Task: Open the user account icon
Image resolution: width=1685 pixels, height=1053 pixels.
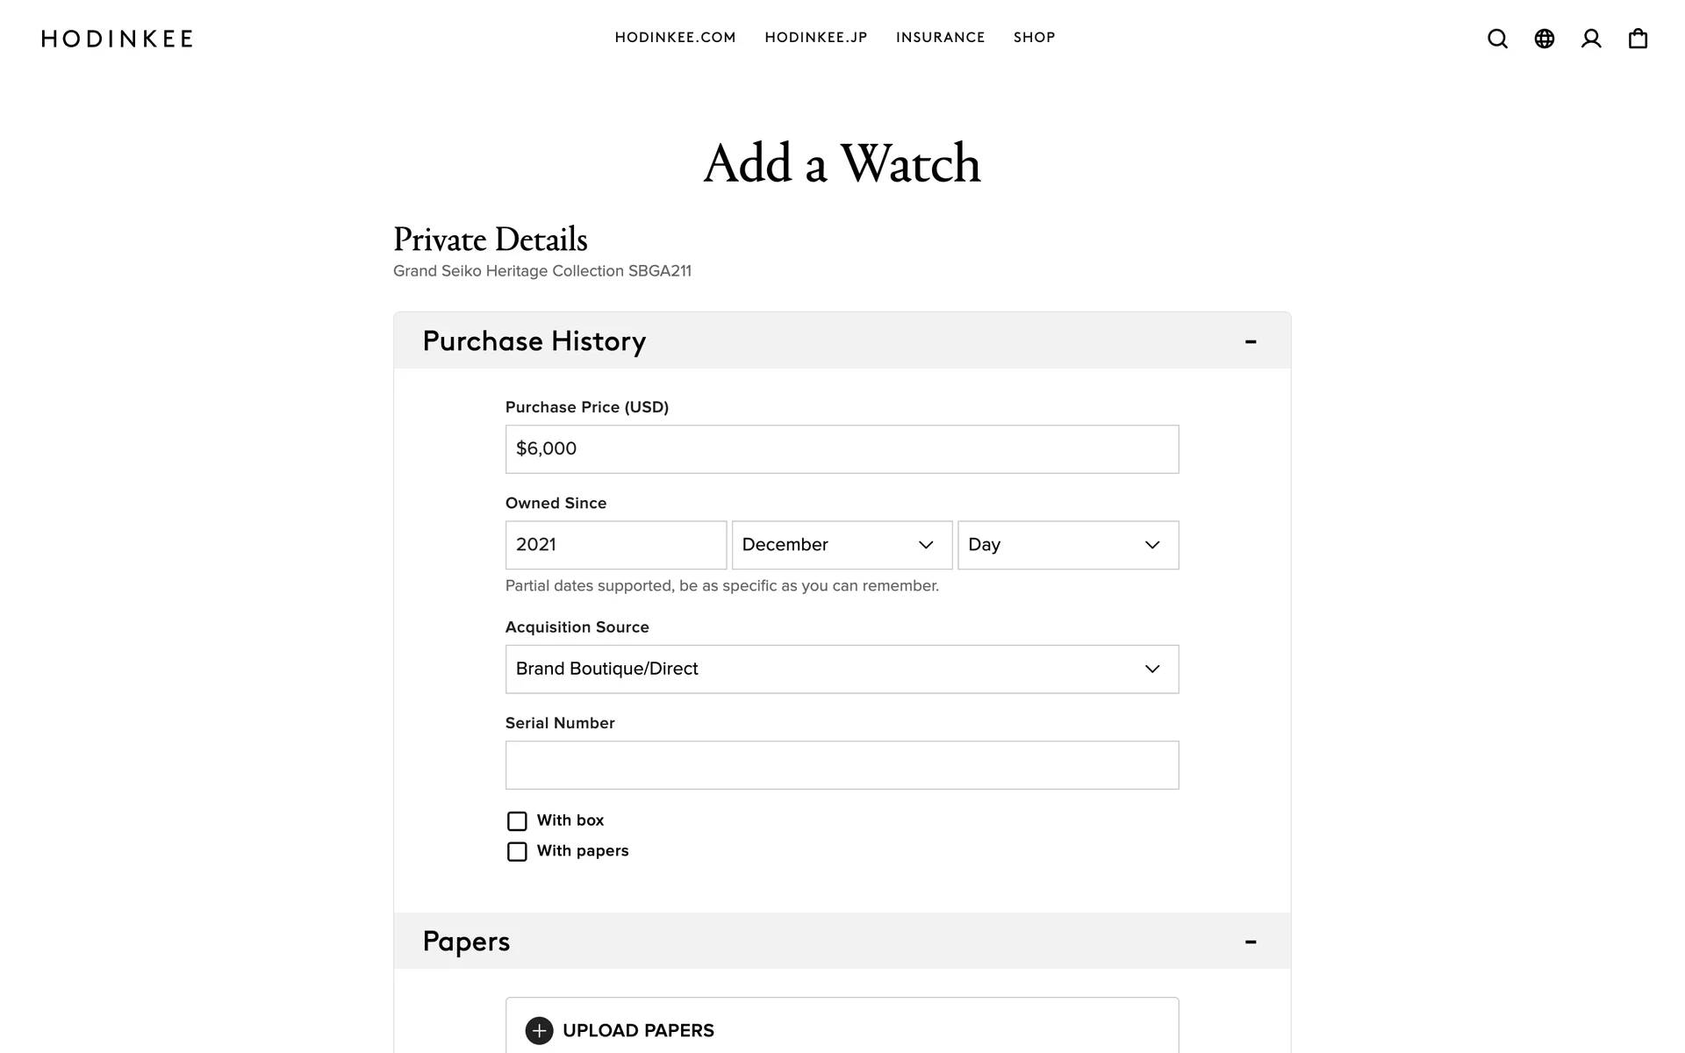Action: pyautogui.click(x=1591, y=39)
